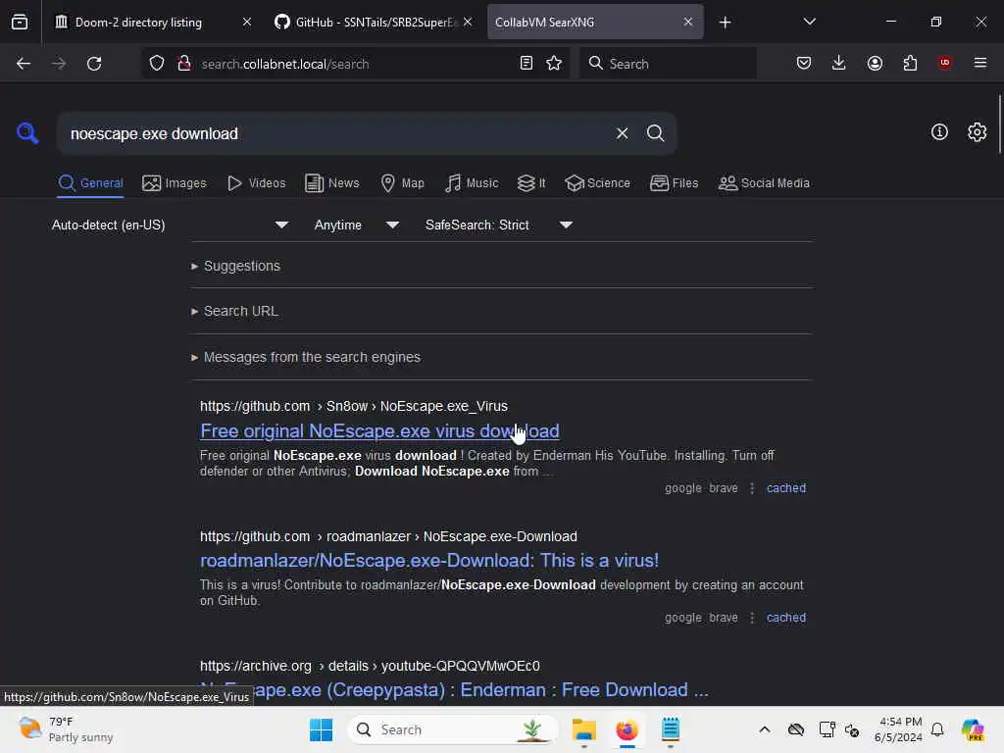Open the Firefox account menu

click(x=875, y=64)
